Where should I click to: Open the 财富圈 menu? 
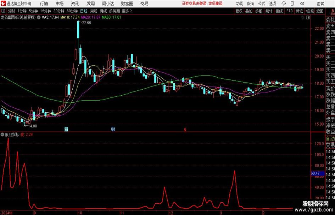tap(127, 4)
